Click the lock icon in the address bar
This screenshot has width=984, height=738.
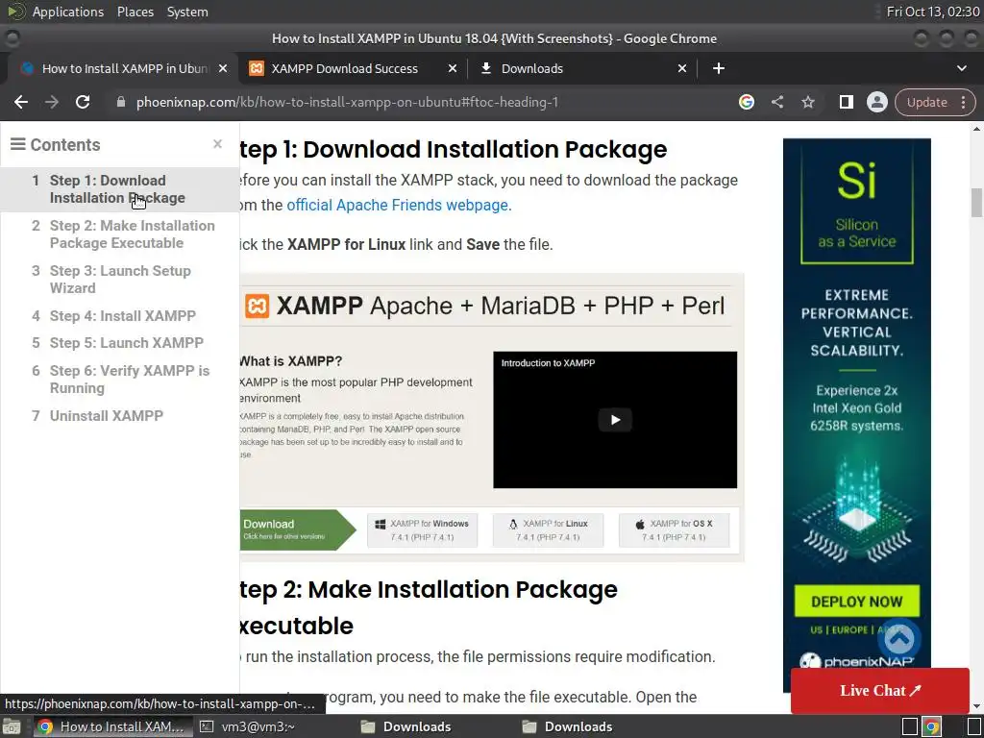tap(121, 102)
